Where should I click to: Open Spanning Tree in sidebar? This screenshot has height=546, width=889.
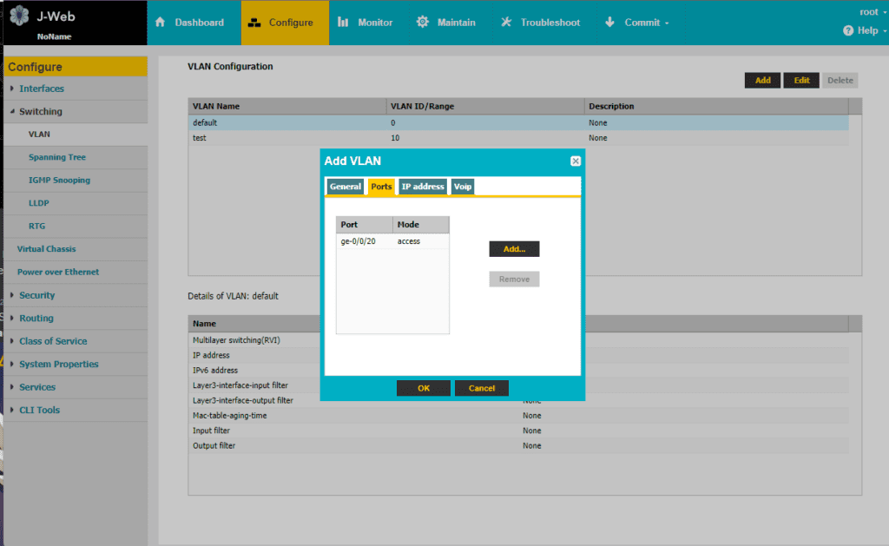coord(57,157)
